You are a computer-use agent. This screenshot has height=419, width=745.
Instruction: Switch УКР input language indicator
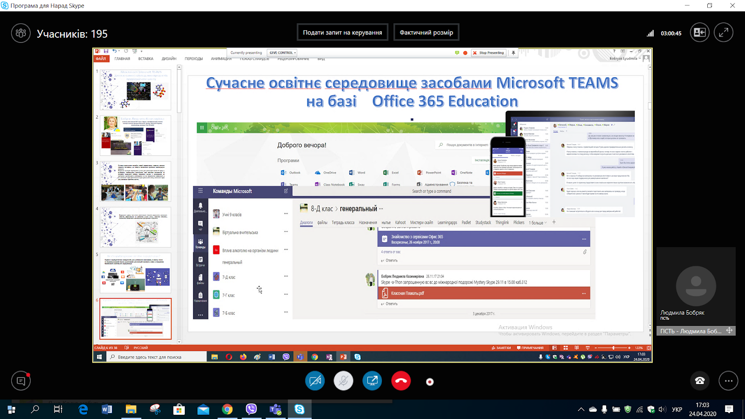(x=677, y=410)
